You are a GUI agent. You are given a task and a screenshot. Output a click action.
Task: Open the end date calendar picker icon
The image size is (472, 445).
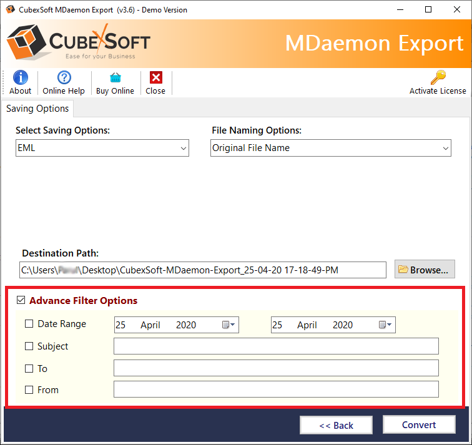tap(385, 325)
